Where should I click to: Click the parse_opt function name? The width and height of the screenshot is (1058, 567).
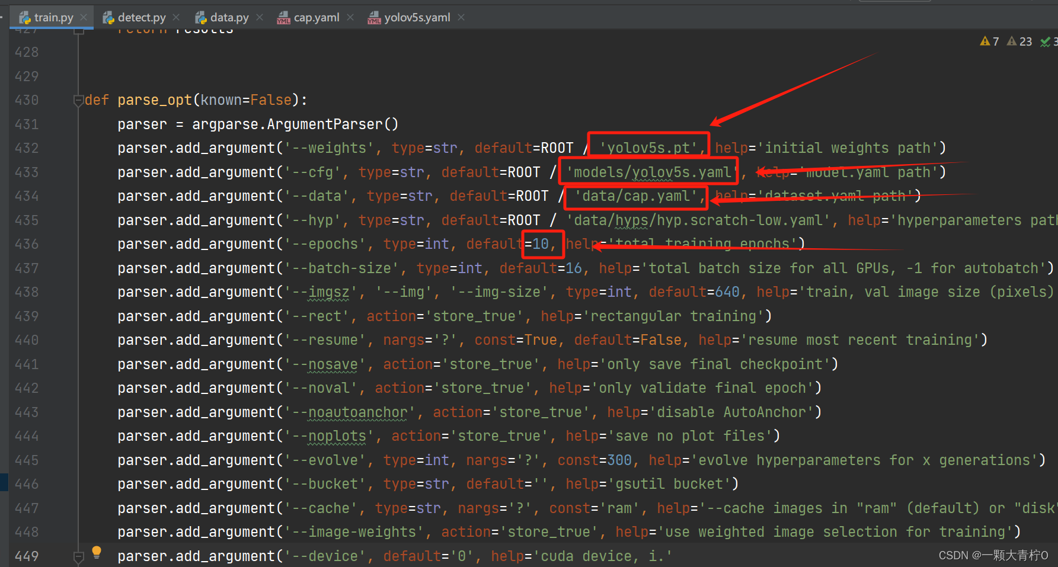pyautogui.click(x=155, y=100)
